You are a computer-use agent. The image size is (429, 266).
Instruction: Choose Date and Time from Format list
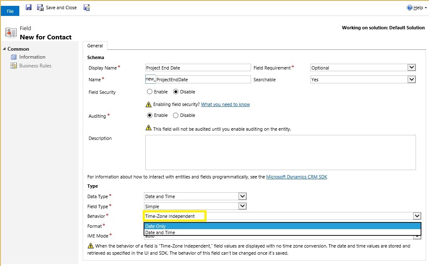tap(283, 232)
